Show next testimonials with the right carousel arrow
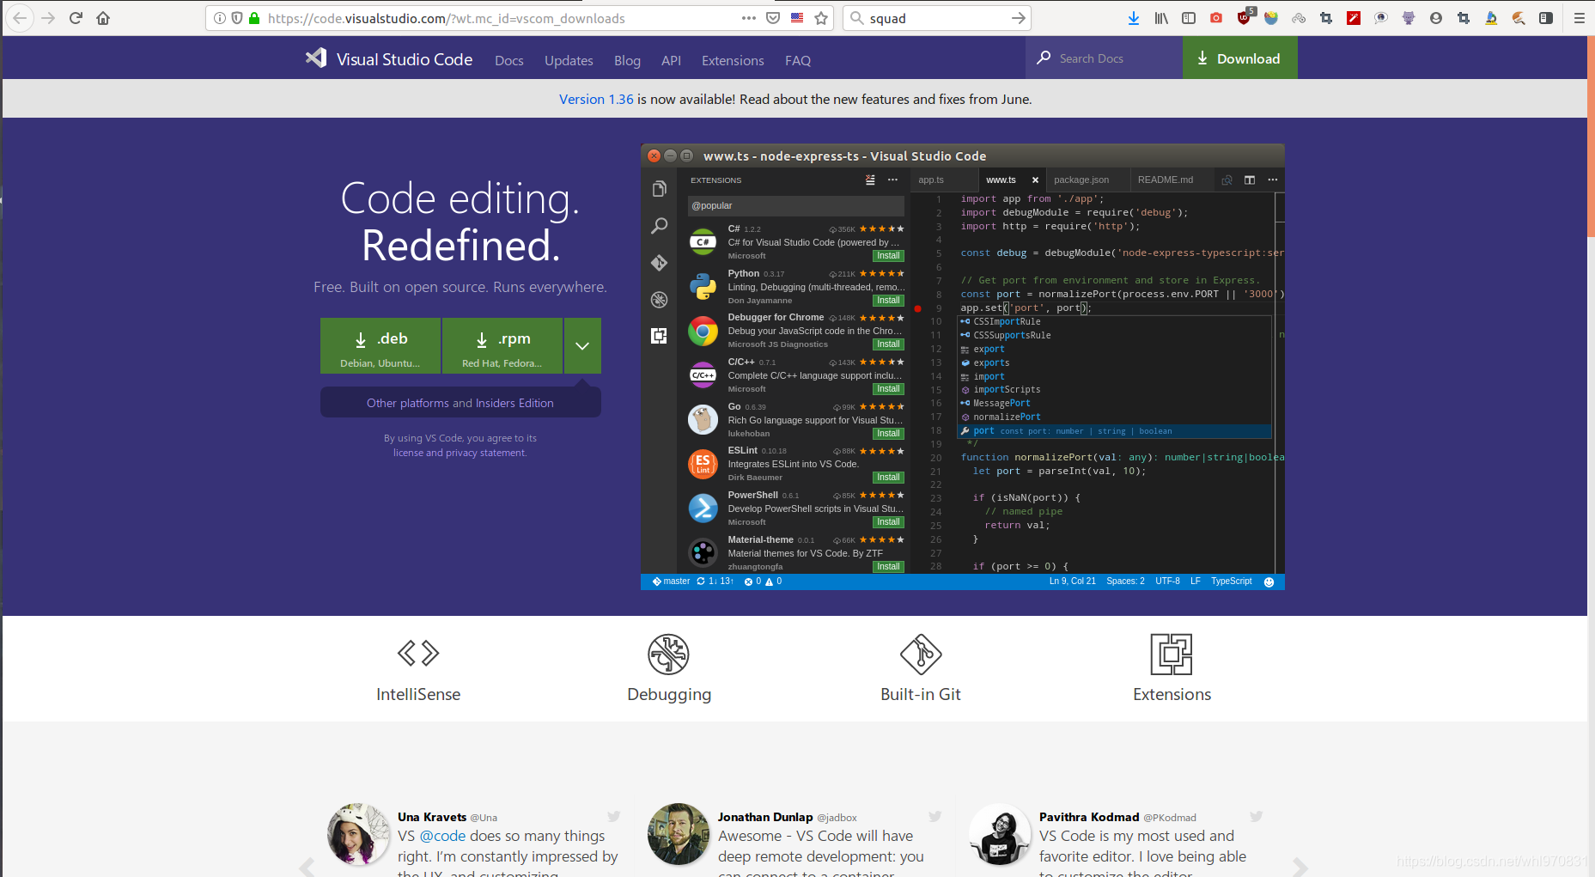Screen dimensions: 1595x877 tap(1300, 866)
